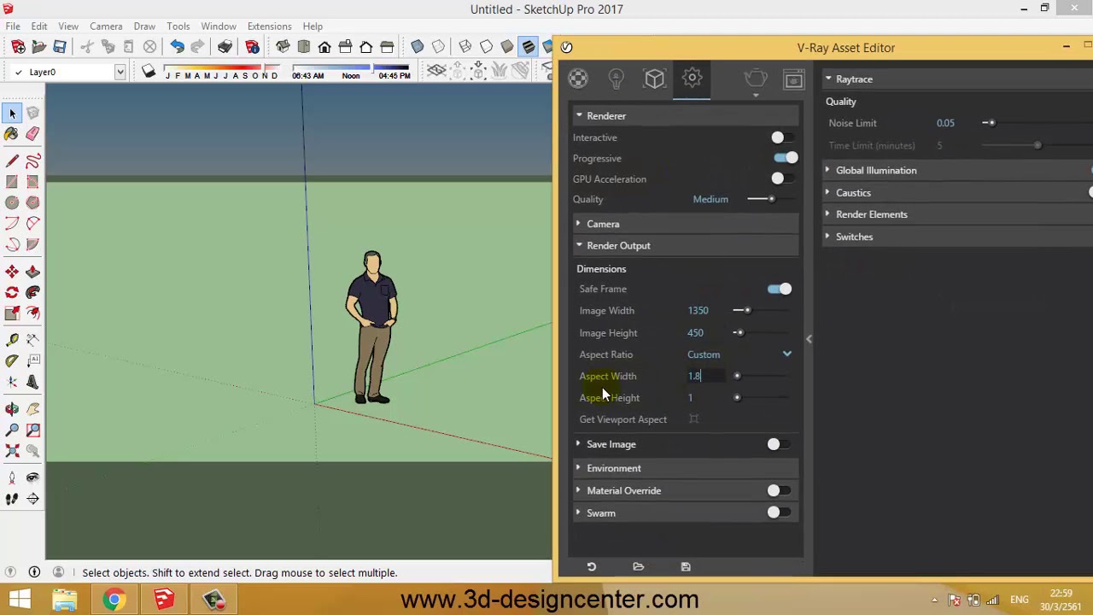Select the Orbit tool
The image size is (1093, 615).
click(x=12, y=409)
